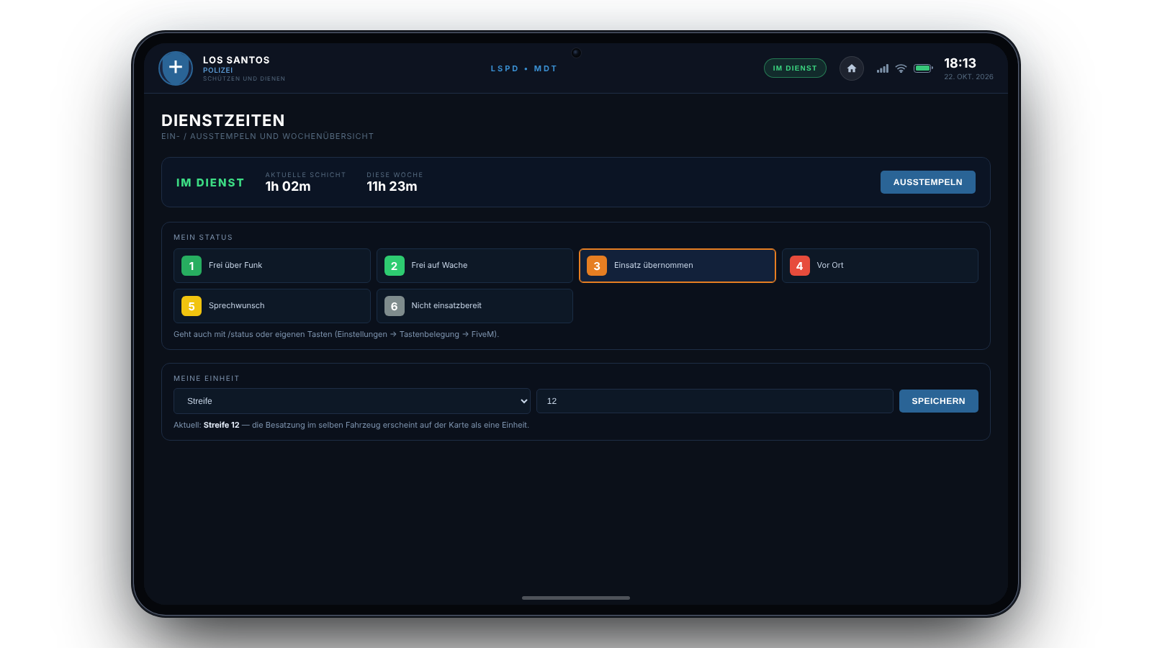
Task: Click the home indicator bar at bottom
Action: tap(576, 598)
